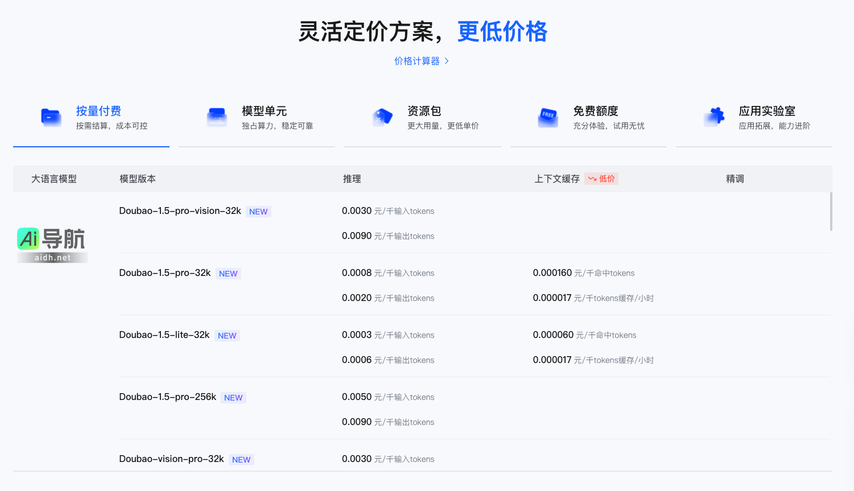This screenshot has height=491, width=854.
Task: Click the blue folder icon for 按量付费
Action: pos(51,117)
